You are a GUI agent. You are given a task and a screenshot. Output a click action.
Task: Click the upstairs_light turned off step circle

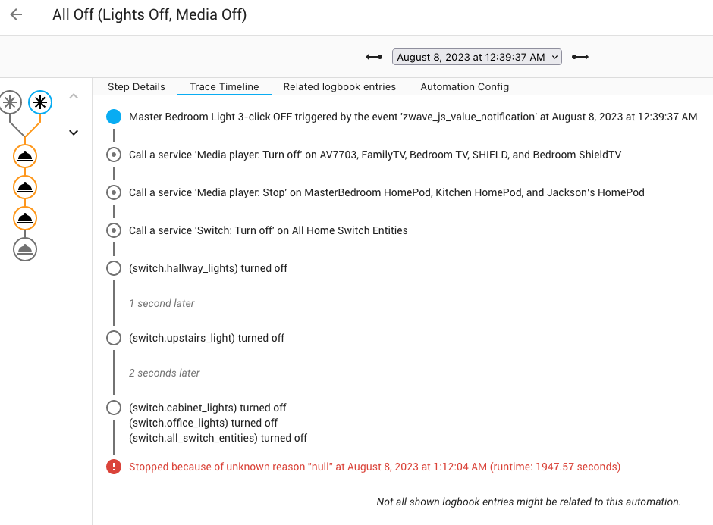[114, 338]
